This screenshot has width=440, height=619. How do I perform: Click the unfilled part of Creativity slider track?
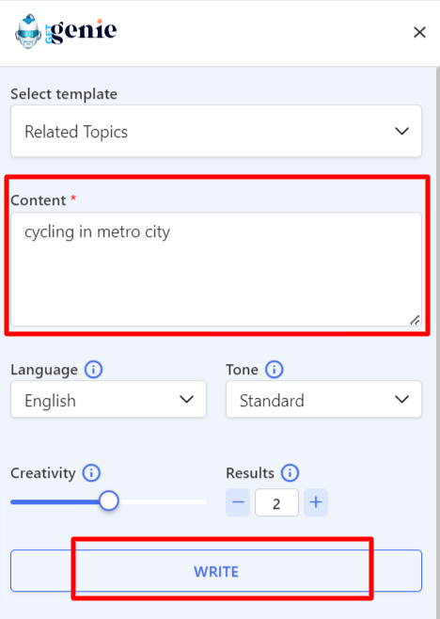[163, 501]
